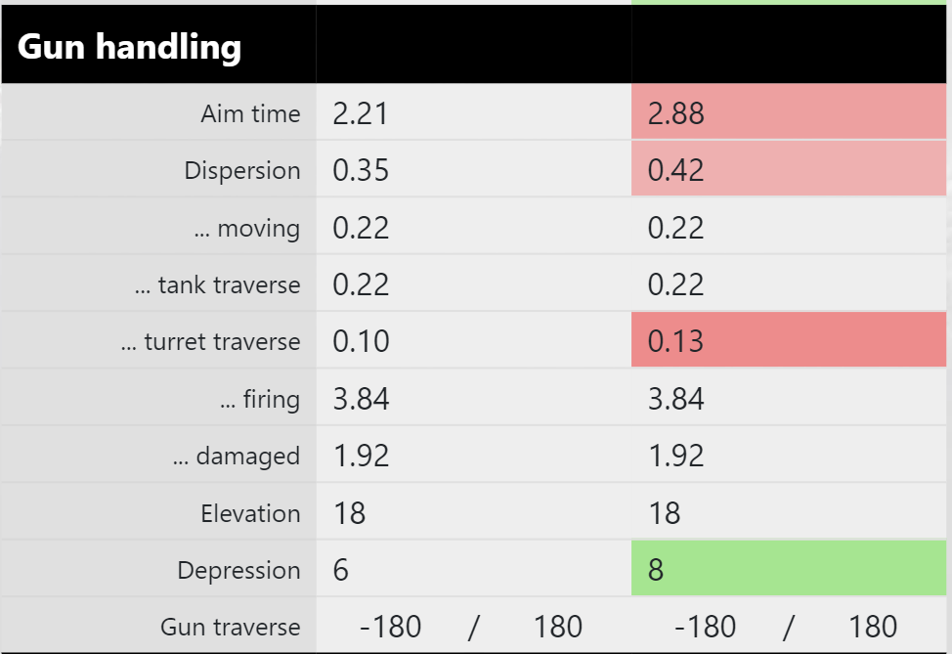This screenshot has width=952, height=654.
Task: Click the "... turret traverse" row label
Action: (210, 341)
